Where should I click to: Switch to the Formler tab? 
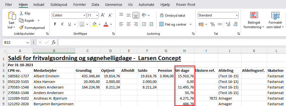[80, 5]
